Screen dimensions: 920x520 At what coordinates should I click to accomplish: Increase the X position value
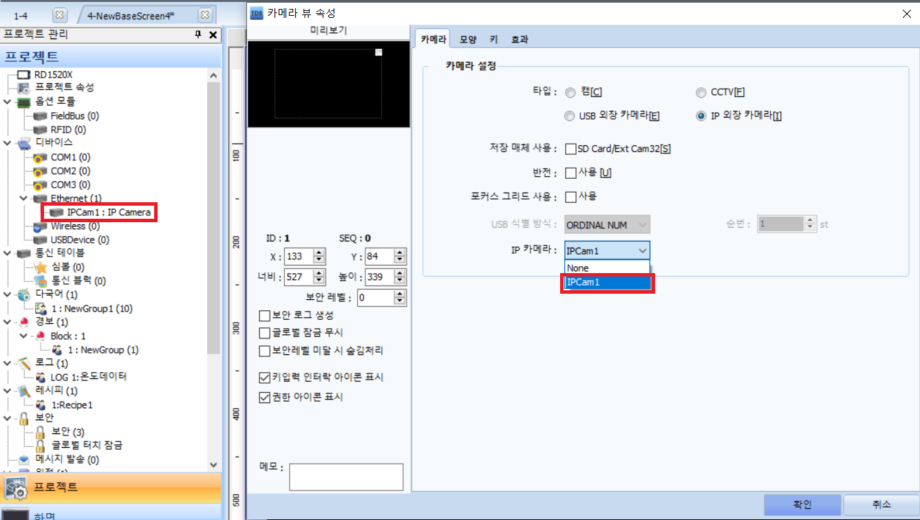pyautogui.click(x=319, y=252)
